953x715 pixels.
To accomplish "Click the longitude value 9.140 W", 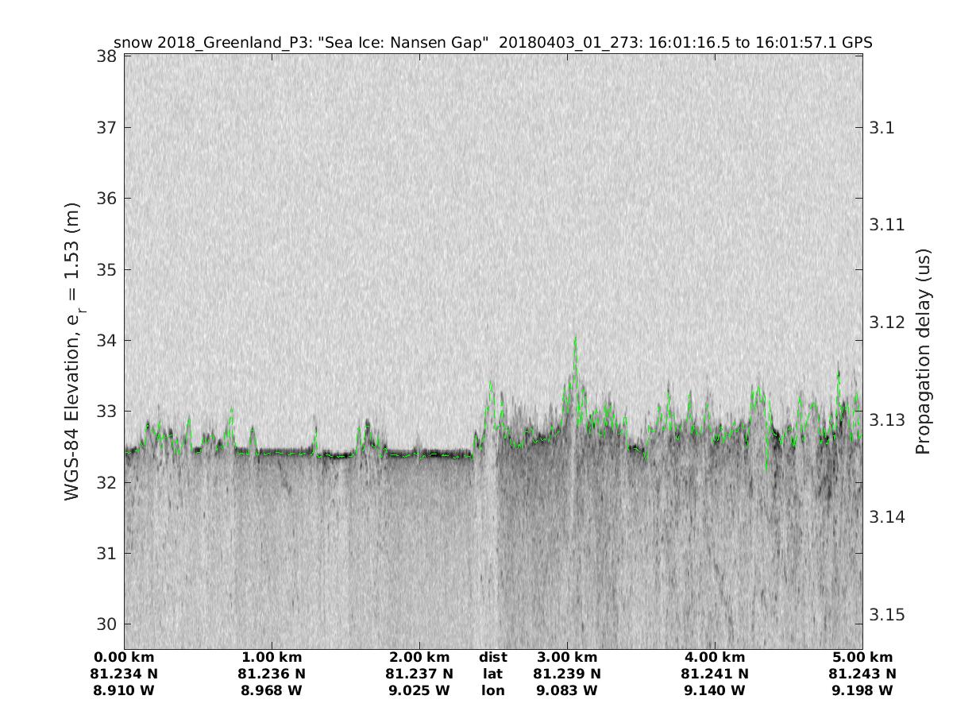I will click(x=715, y=690).
